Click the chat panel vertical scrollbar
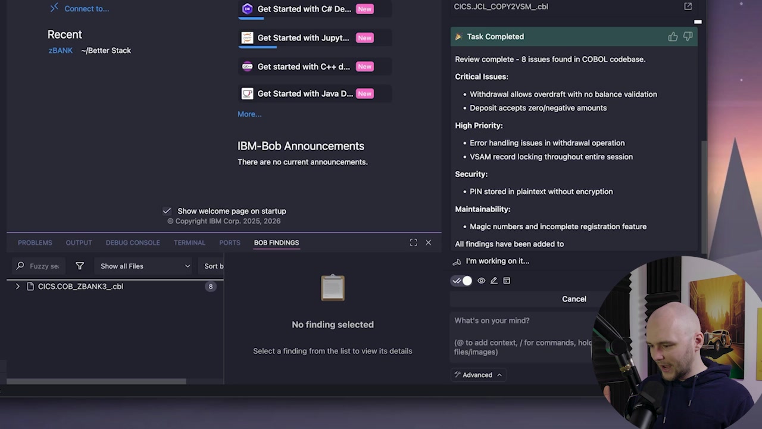The height and width of the screenshot is (429, 762). coord(704,197)
